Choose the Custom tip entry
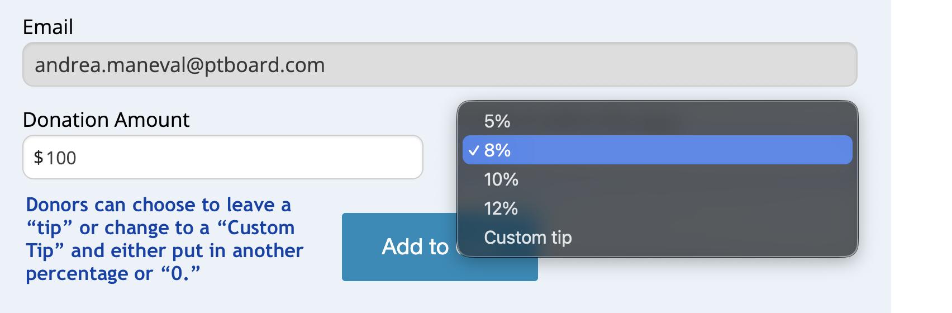The image size is (952, 313). (657, 237)
